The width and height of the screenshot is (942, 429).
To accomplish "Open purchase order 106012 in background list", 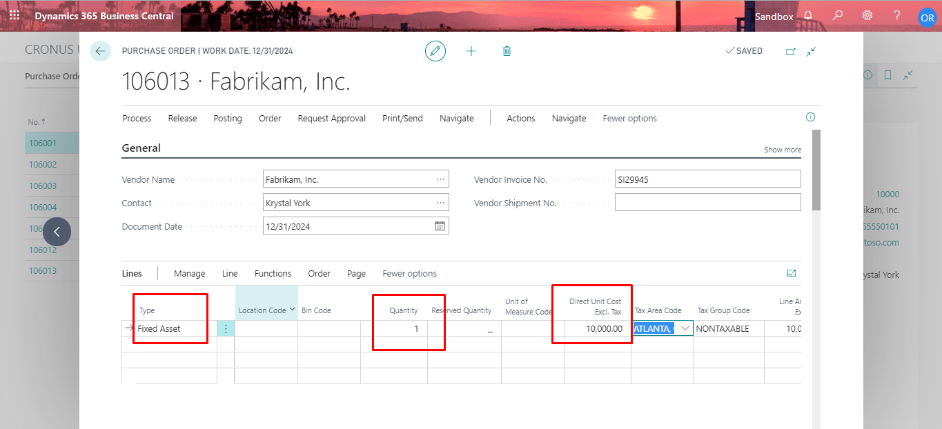I will (43, 250).
